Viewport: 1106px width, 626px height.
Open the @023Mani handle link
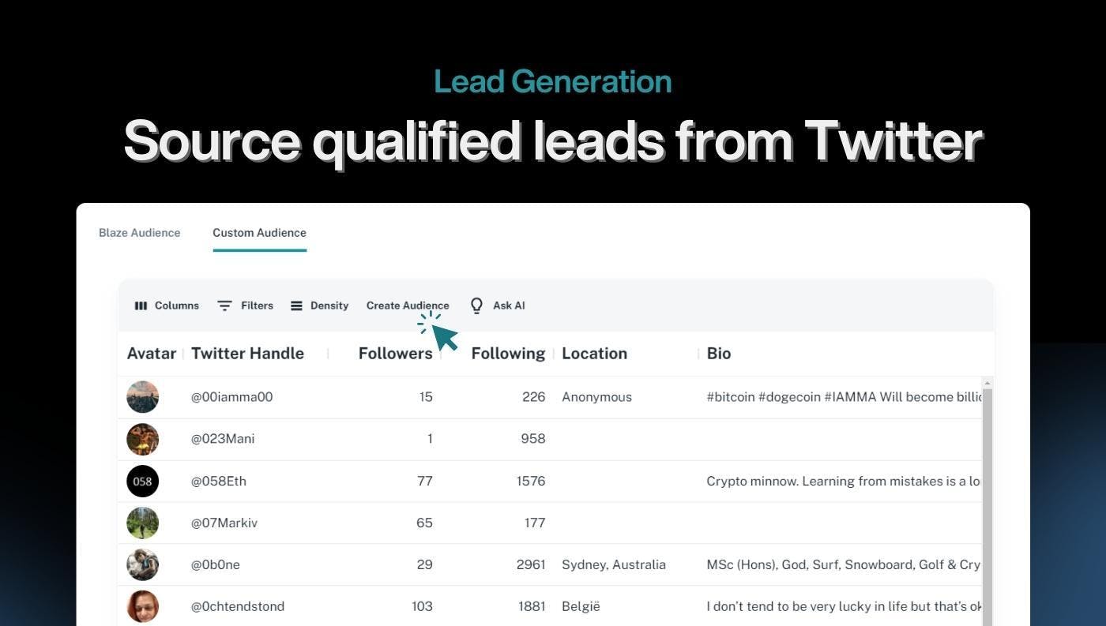click(x=223, y=439)
